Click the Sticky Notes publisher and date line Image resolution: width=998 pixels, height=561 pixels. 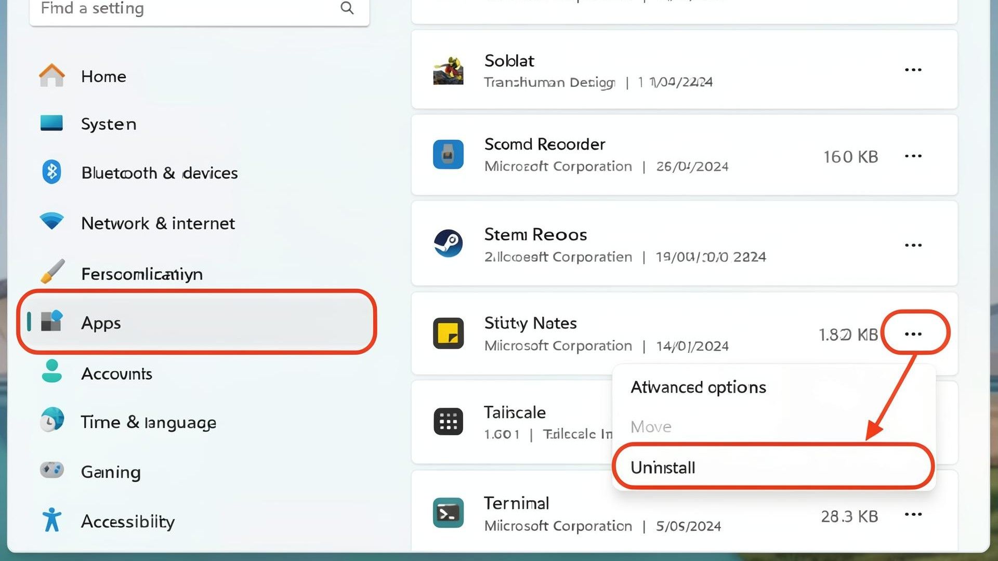[x=606, y=346]
